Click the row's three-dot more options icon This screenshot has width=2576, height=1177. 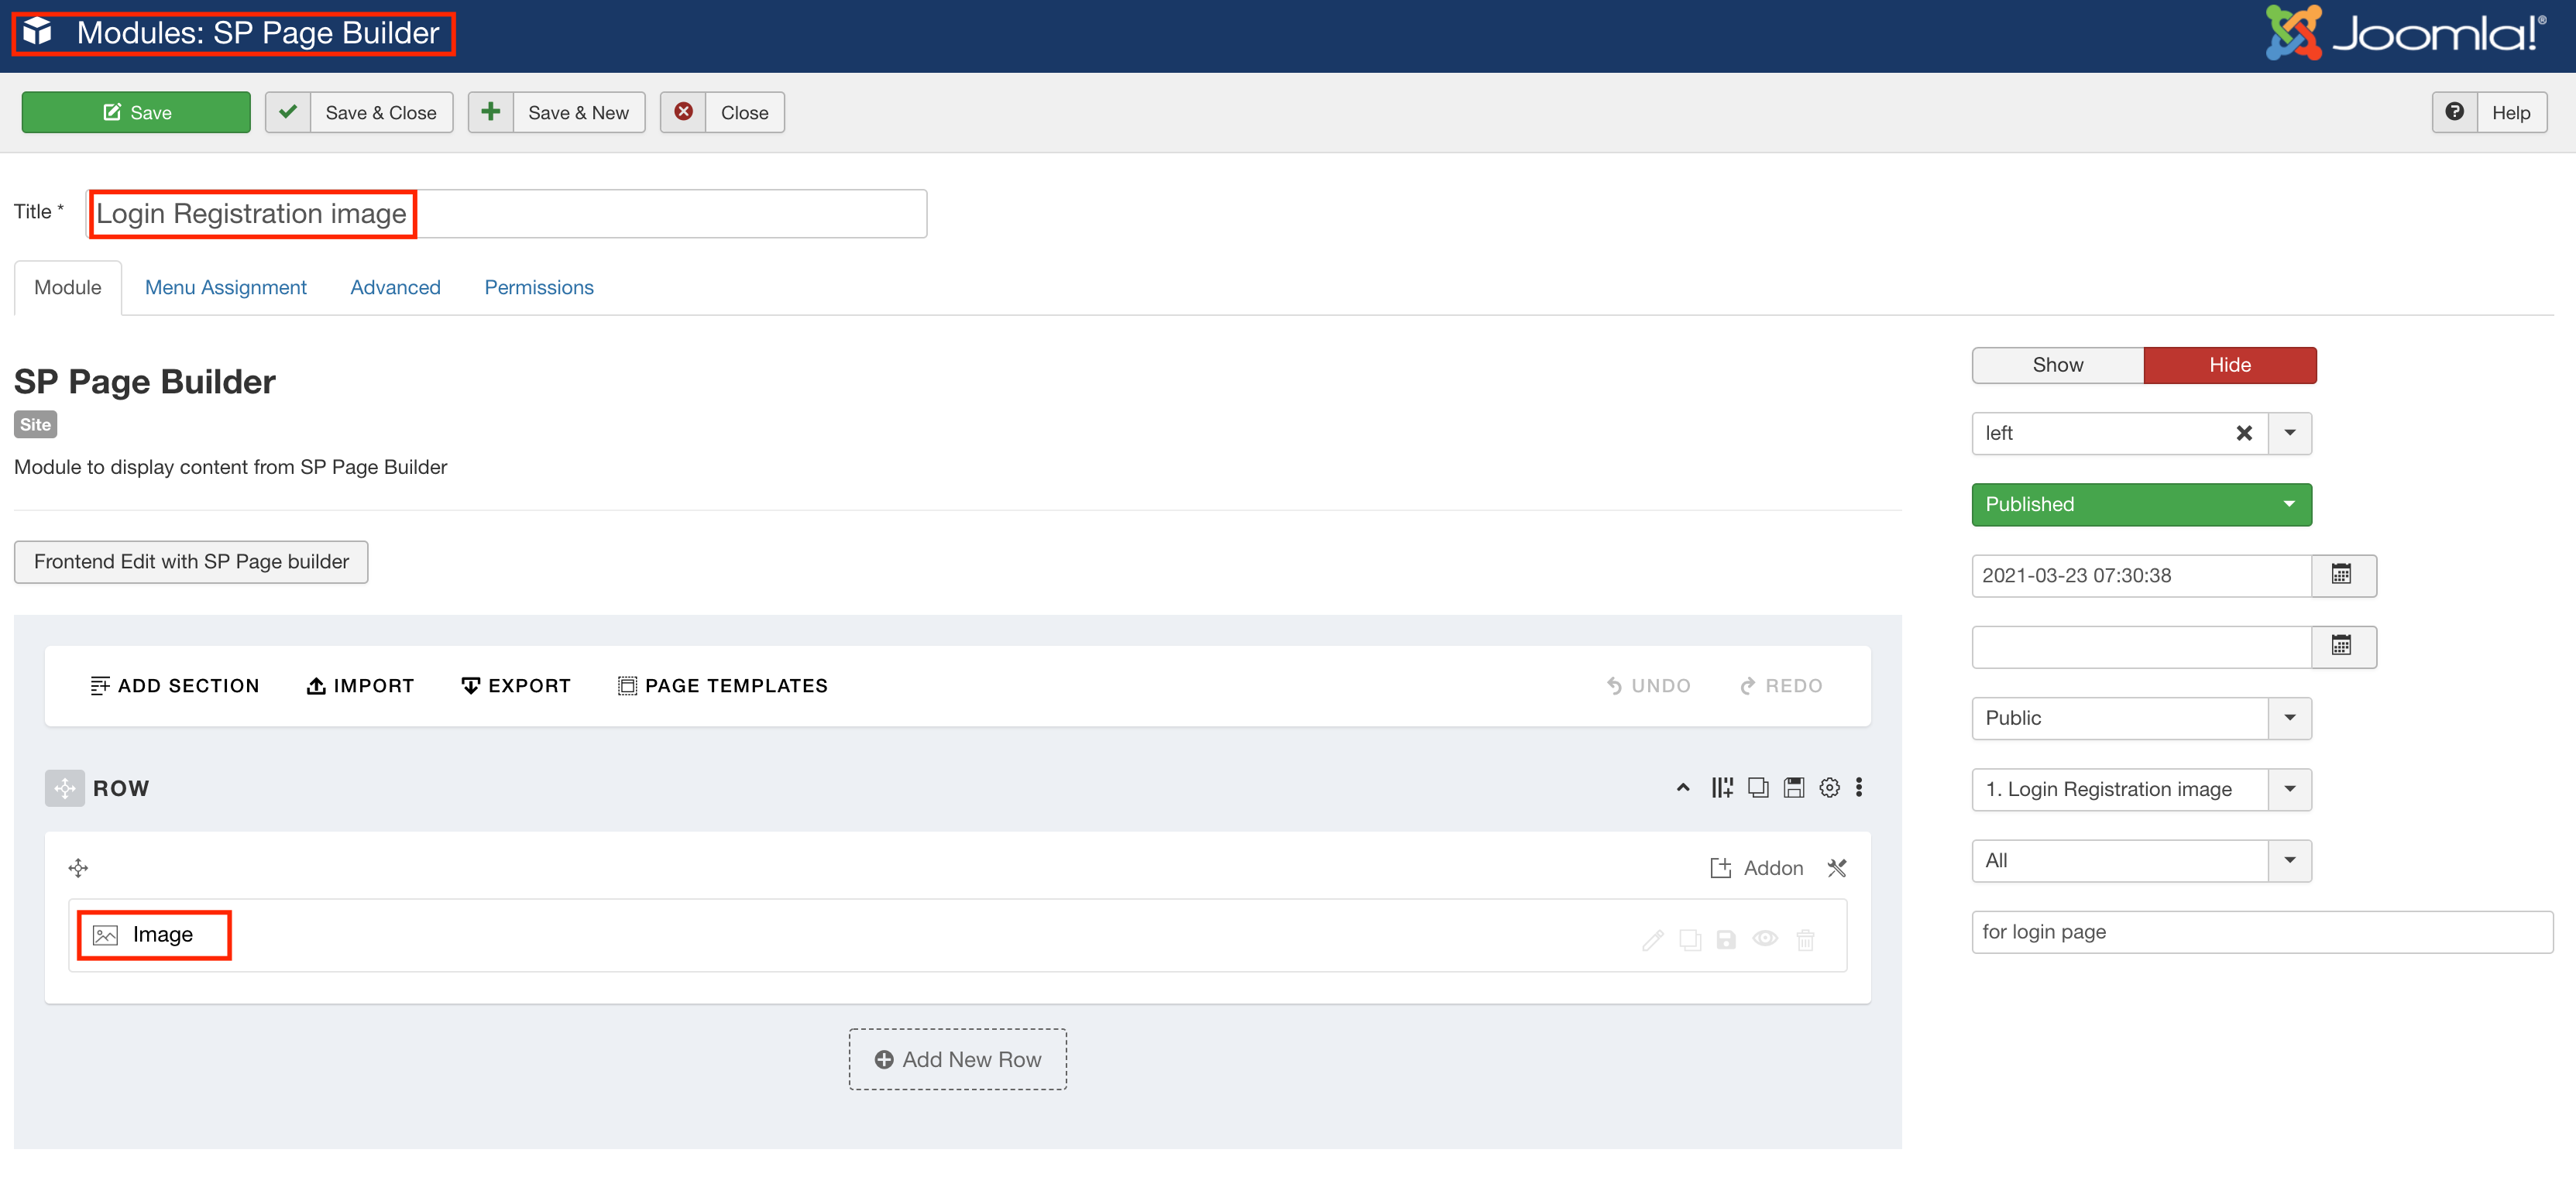pyautogui.click(x=1859, y=788)
